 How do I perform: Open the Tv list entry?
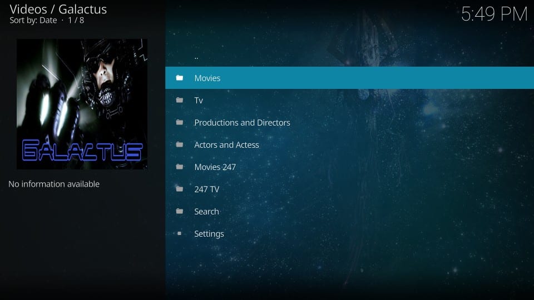pyautogui.click(x=349, y=100)
